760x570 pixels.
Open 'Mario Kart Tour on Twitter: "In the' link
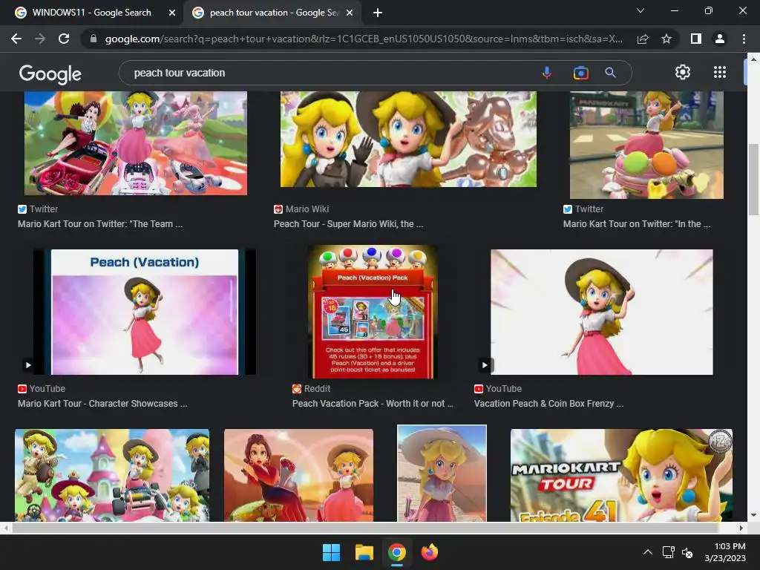637,224
